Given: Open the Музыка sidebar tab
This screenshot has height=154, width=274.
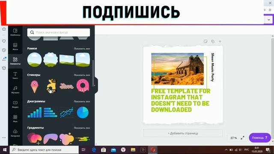Looking at the screenshot, I should tap(15, 90).
